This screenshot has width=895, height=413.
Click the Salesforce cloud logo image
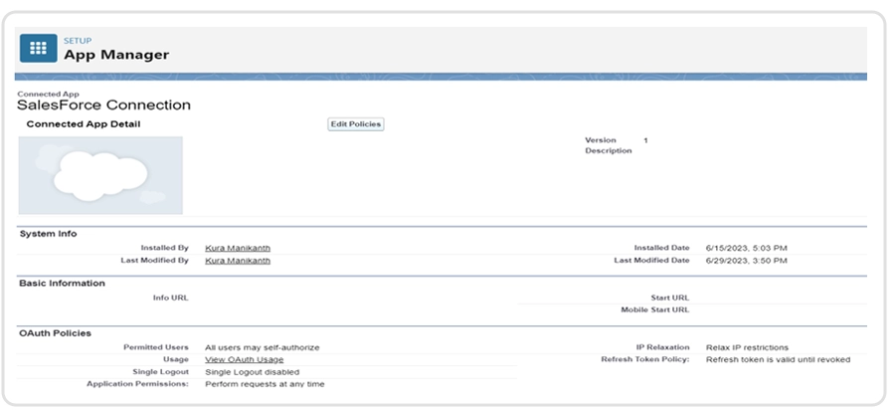click(100, 175)
